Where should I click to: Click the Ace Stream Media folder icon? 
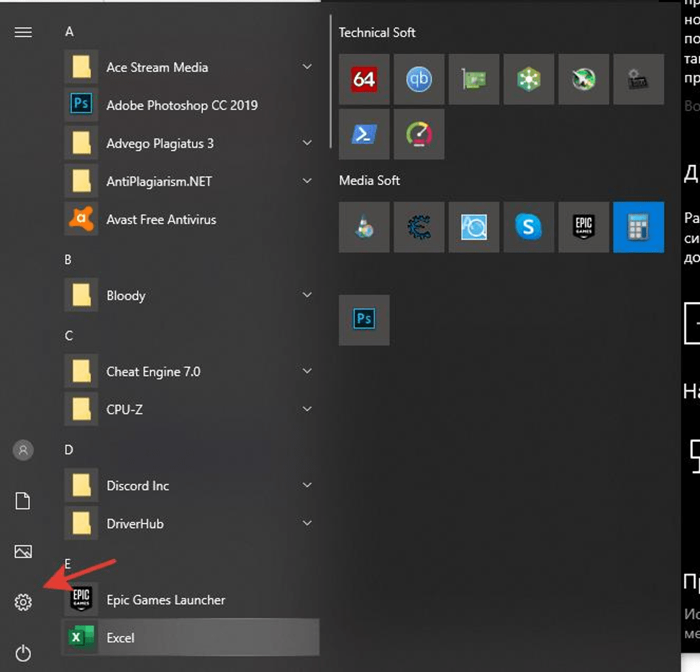(81, 67)
